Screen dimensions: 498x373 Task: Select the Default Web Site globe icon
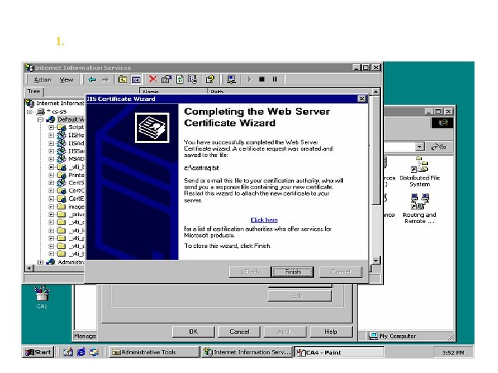(x=50, y=119)
